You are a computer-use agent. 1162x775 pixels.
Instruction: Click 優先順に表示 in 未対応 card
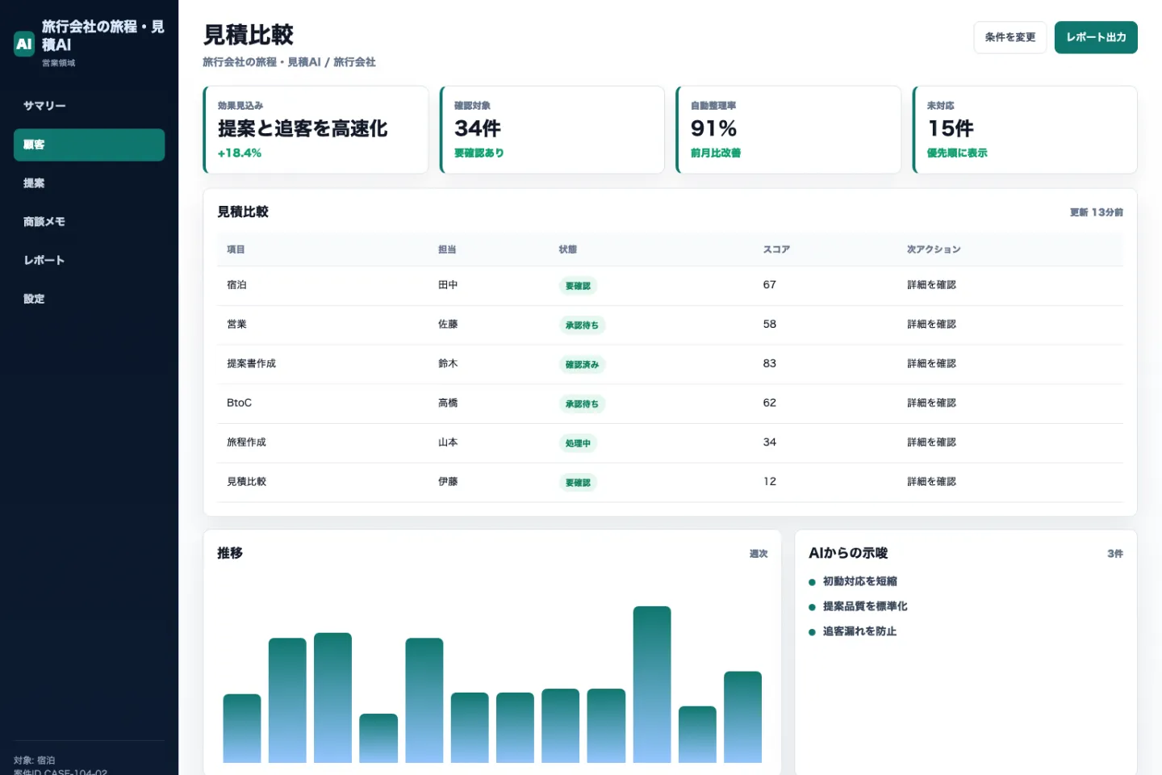tap(957, 153)
